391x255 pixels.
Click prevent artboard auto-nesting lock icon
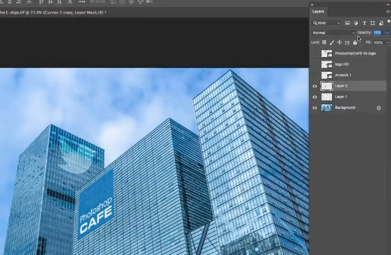347,42
